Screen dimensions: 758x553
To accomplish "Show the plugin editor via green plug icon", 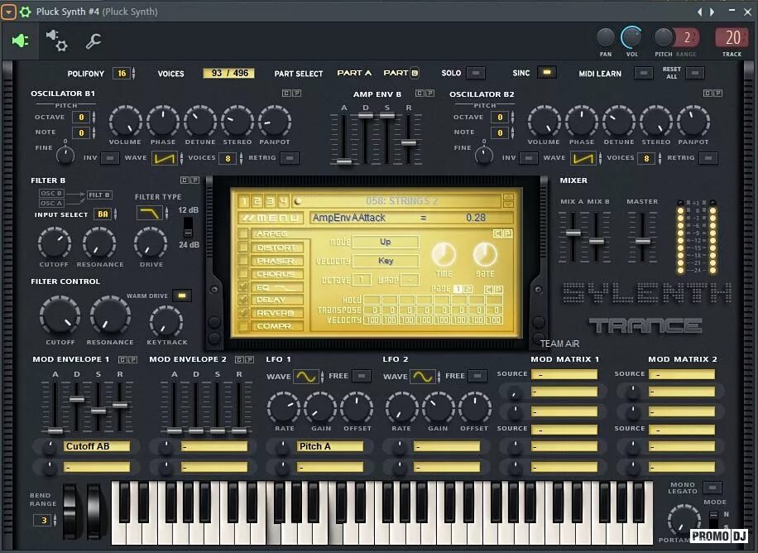I will click(x=19, y=41).
